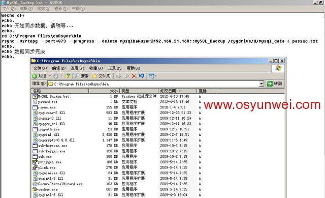Click the Copy To toolbar icon
325x198 pixels.
coord(126,76)
